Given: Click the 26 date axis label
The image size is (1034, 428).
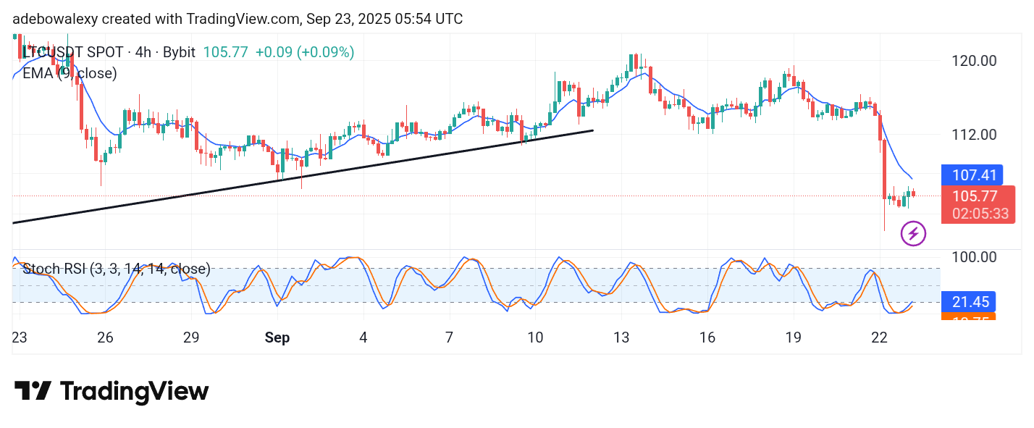Looking at the screenshot, I should pos(106,338).
